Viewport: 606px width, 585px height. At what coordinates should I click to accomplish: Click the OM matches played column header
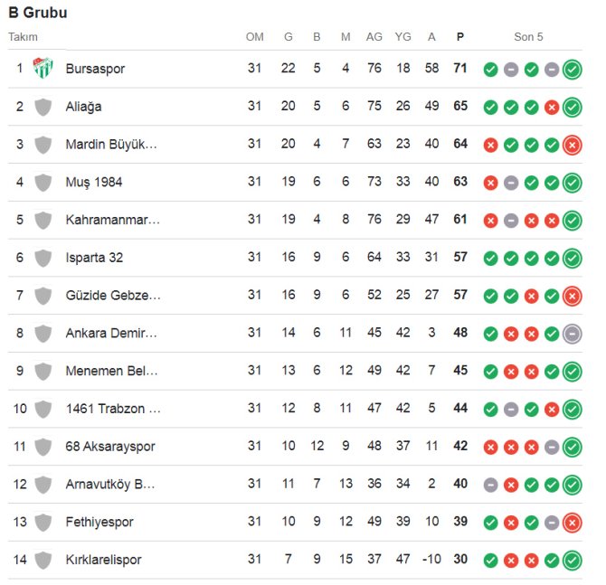coord(254,37)
